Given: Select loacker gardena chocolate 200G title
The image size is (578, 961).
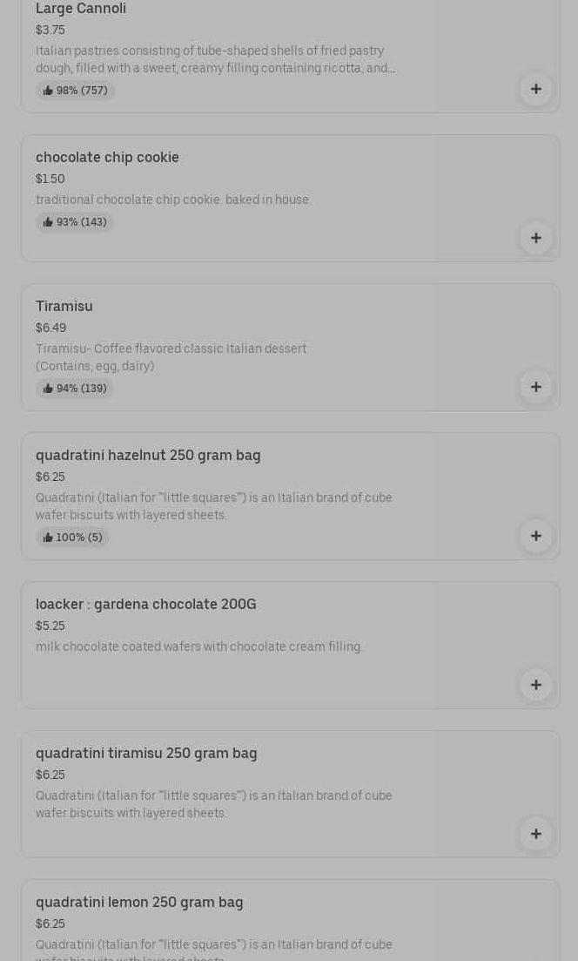Looking at the screenshot, I should (x=145, y=605).
